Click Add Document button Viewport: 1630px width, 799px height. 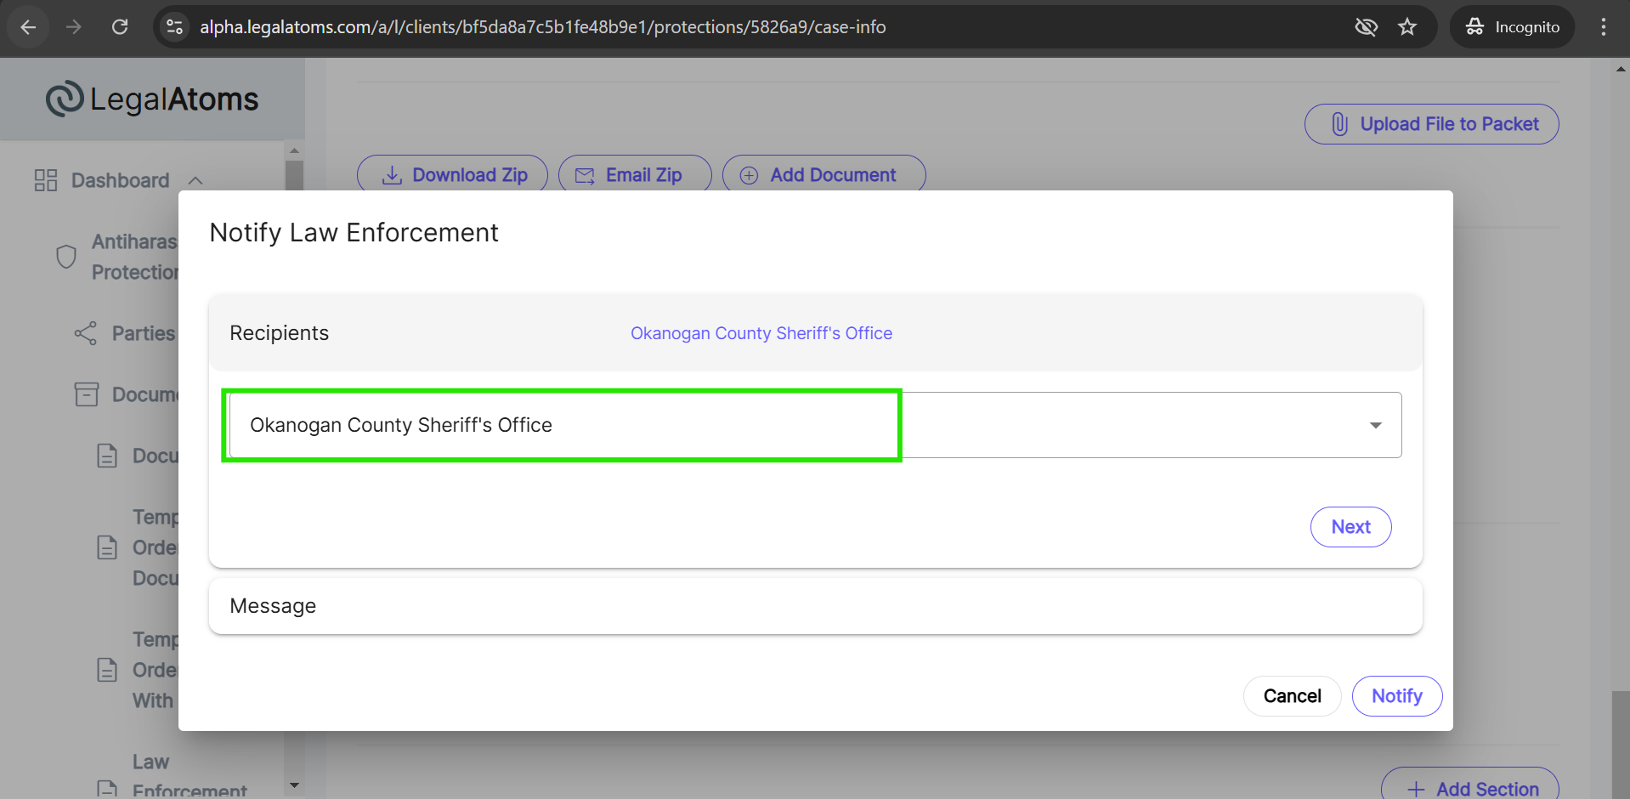tap(823, 174)
